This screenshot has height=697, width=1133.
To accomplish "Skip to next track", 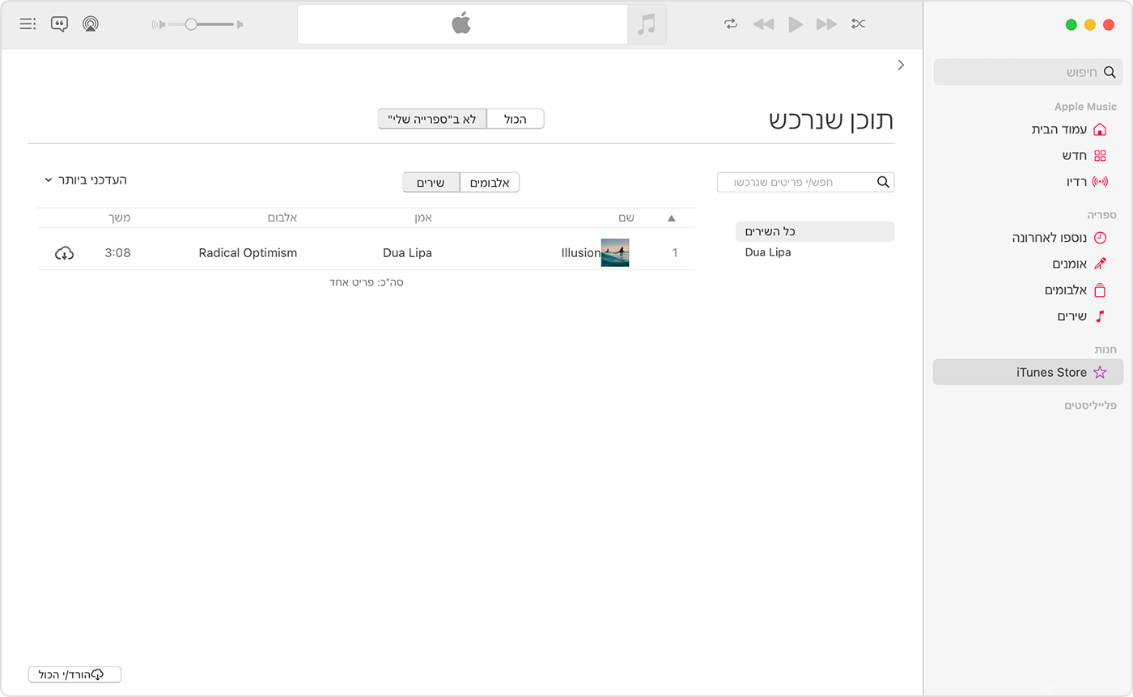I will (x=826, y=24).
